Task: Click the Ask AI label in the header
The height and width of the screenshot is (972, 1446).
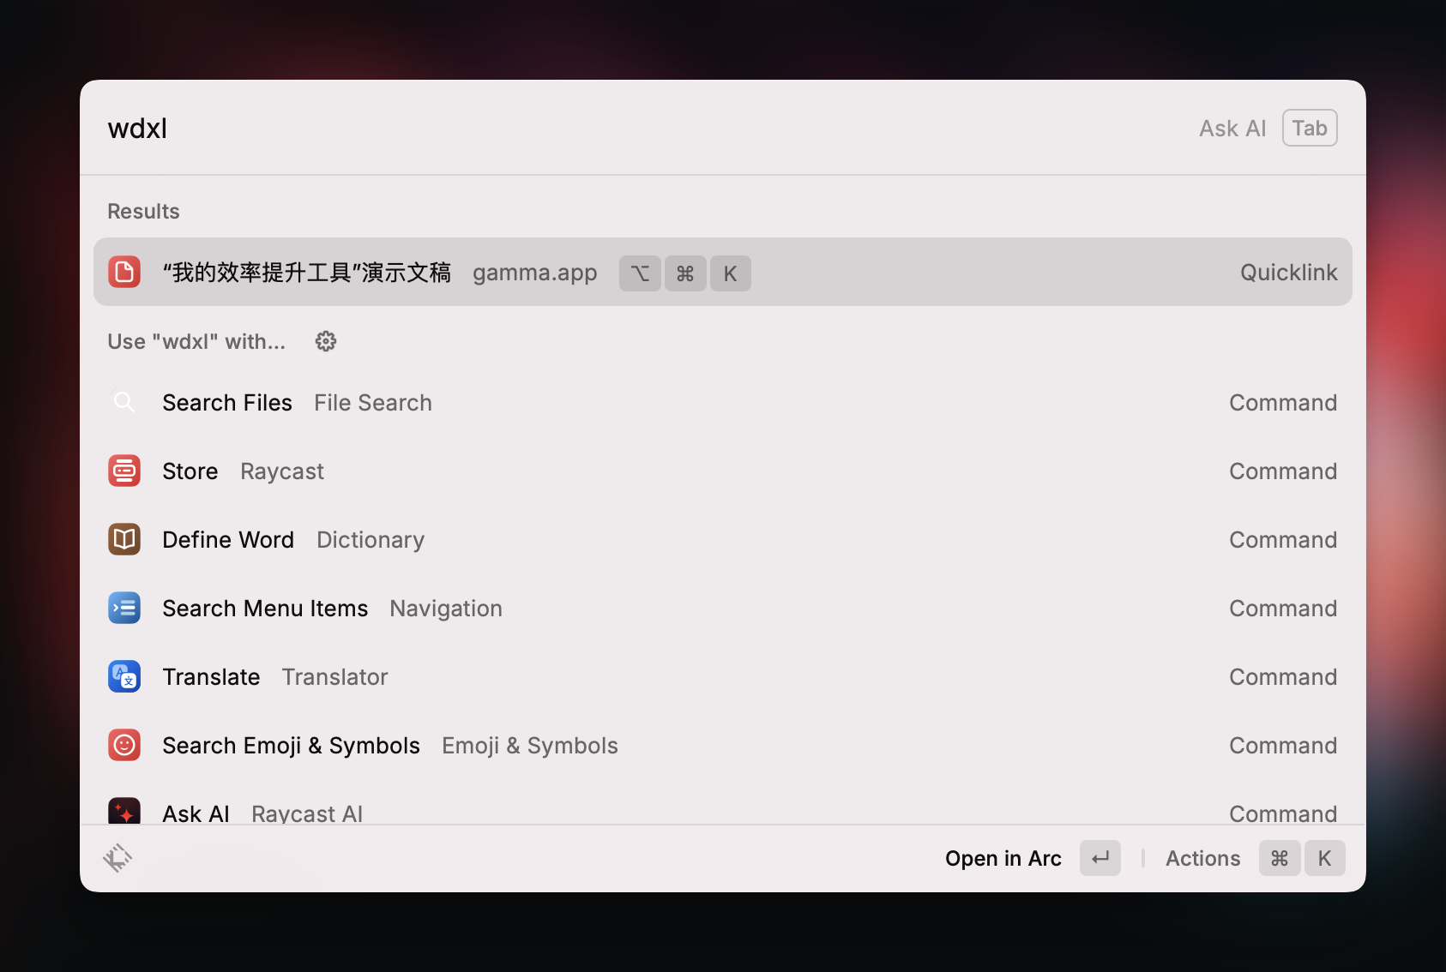Action: 1232,128
